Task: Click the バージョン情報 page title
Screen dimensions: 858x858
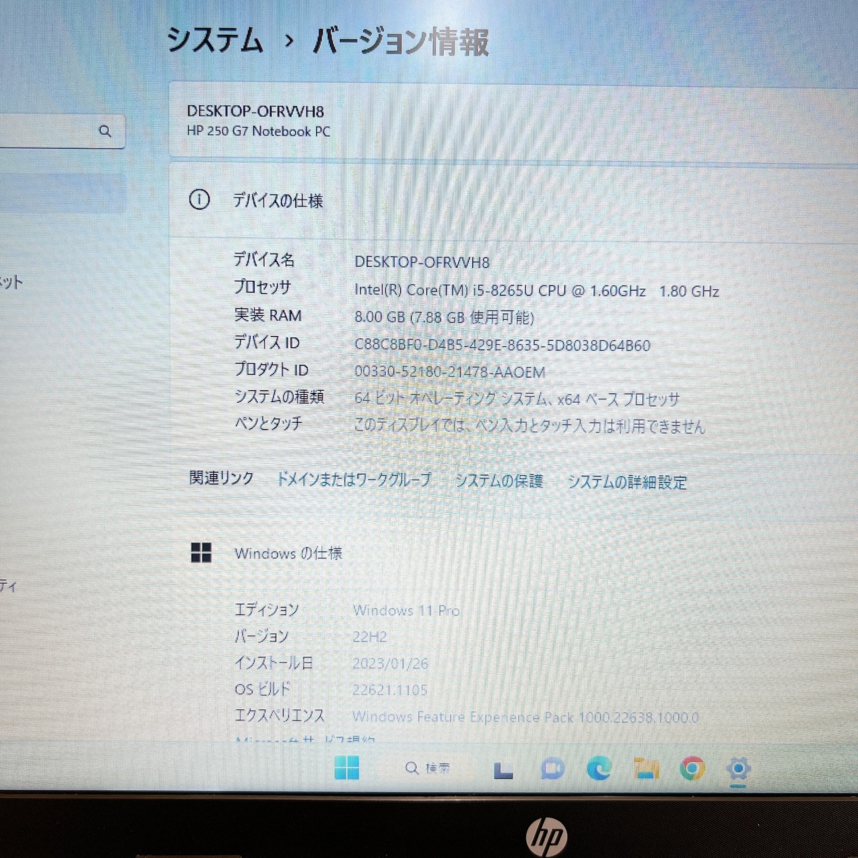Action: tap(401, 42)
